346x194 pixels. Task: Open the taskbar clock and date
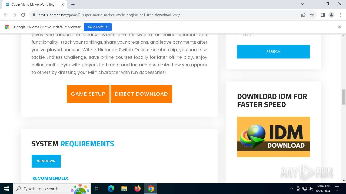323,189
